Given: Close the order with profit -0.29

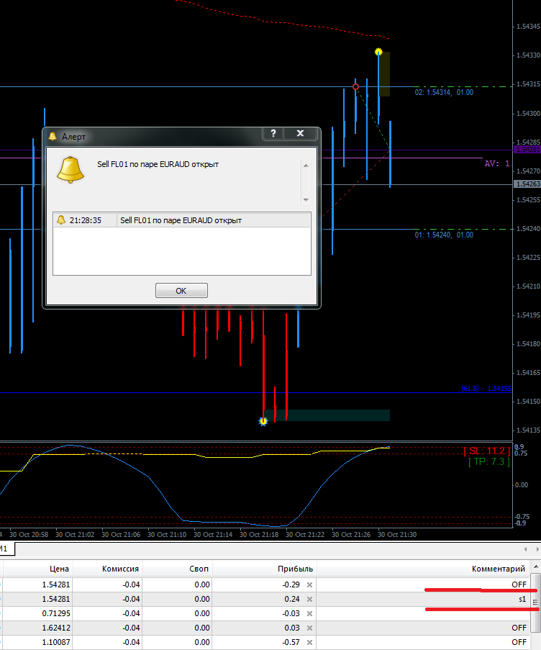Looking at the screenshot, I should [309, 585].
